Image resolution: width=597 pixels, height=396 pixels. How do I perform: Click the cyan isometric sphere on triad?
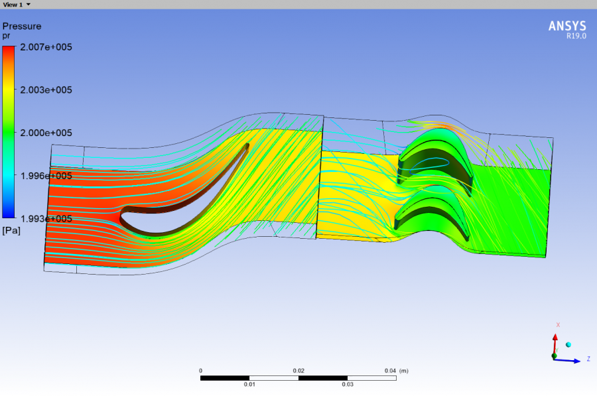click(568, 346)
